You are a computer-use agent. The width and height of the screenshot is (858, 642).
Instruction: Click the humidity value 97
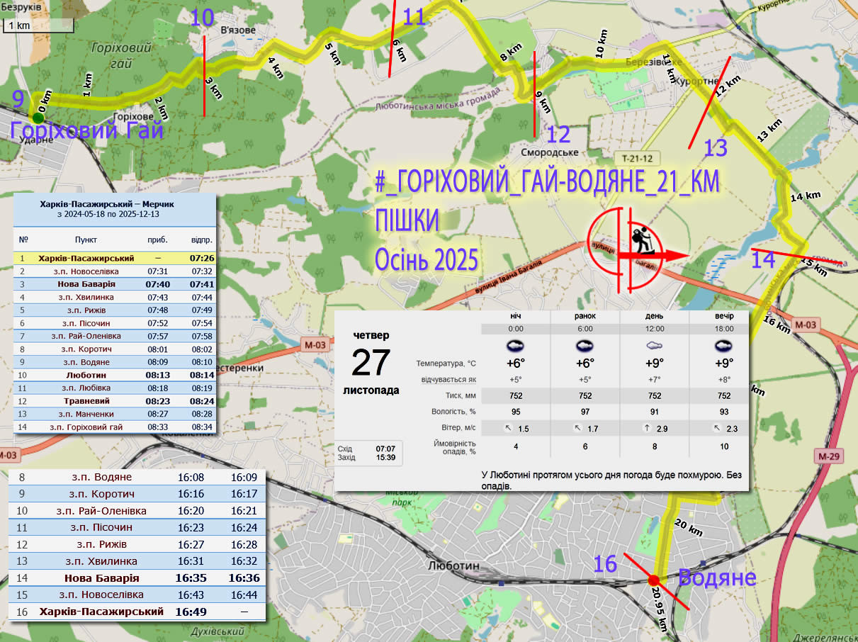[585, 412]
